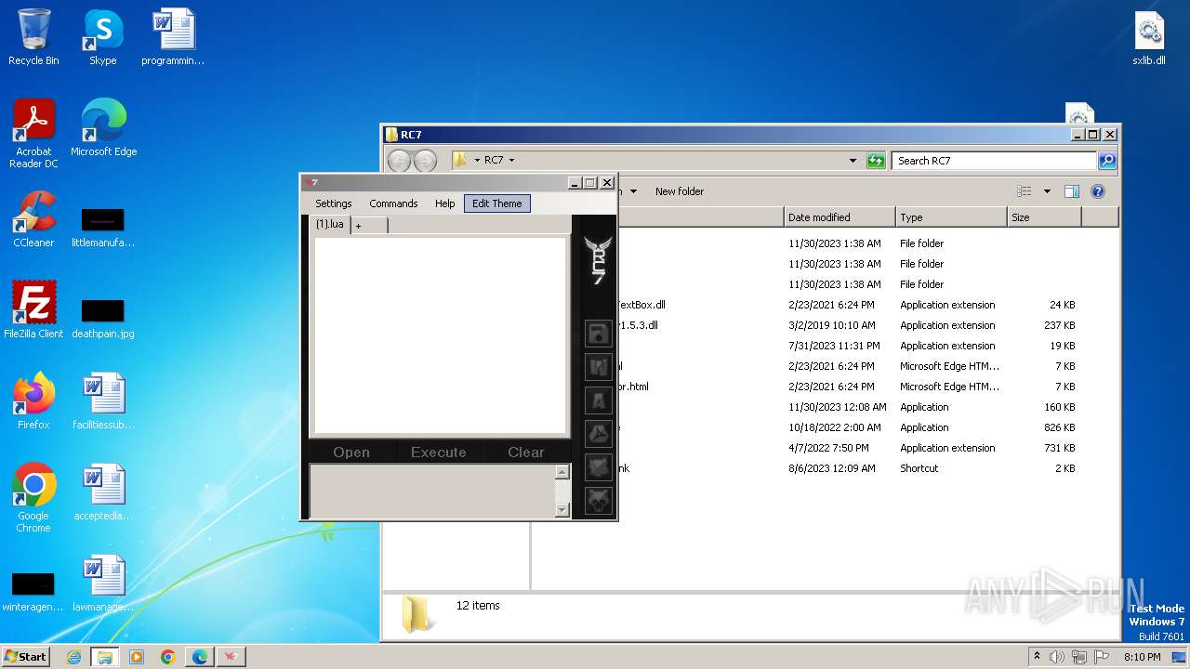This screenshot has width=1190, height=669.
Task: Click the W icon in RC7 sidebar
Action: [598, 367]
